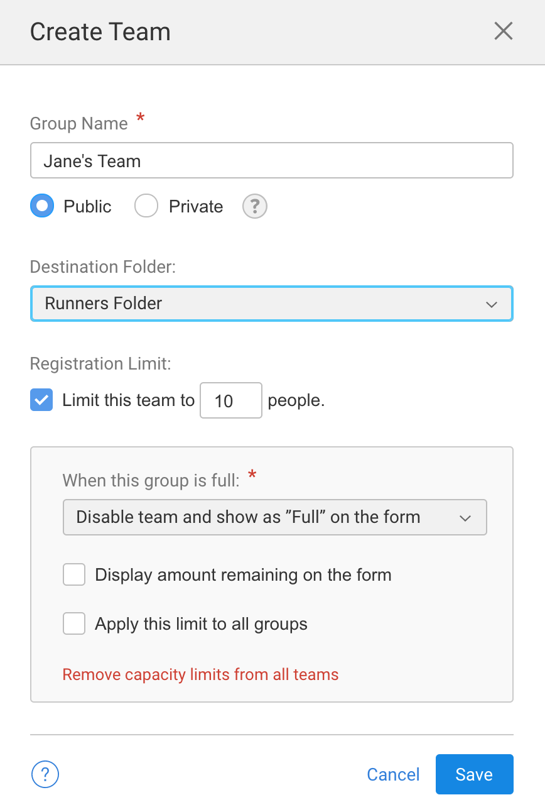Select the Private radio button
The height and width of the screenshot is (812, 545).
click(146, 206)
